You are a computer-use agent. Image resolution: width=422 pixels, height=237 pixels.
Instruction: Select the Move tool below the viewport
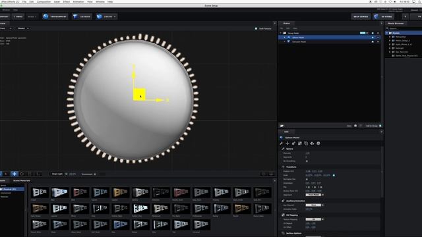[15, 174]
